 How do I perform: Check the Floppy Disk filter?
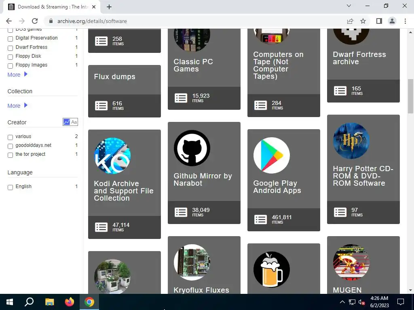[x=10, y=57]
